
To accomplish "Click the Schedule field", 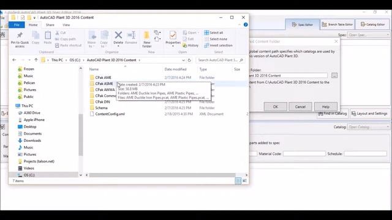I will pos(366,154).
